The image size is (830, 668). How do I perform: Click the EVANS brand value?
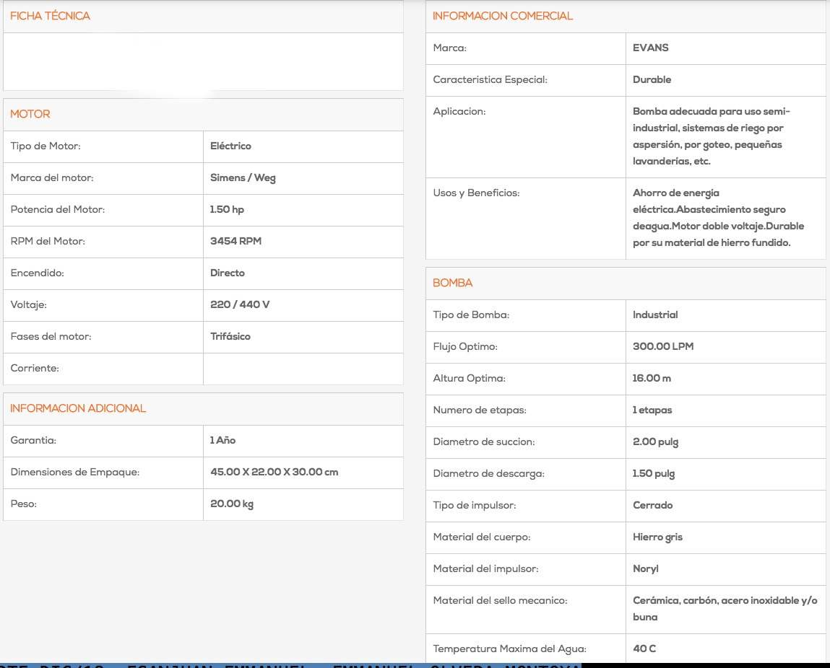click(651, 48)
